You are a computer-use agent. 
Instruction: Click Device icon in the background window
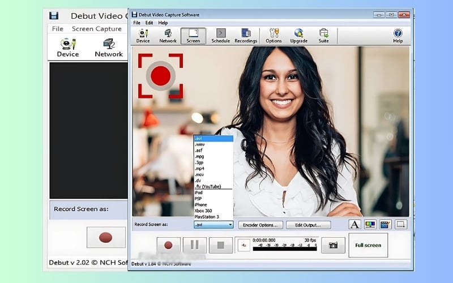click(68, 48)
